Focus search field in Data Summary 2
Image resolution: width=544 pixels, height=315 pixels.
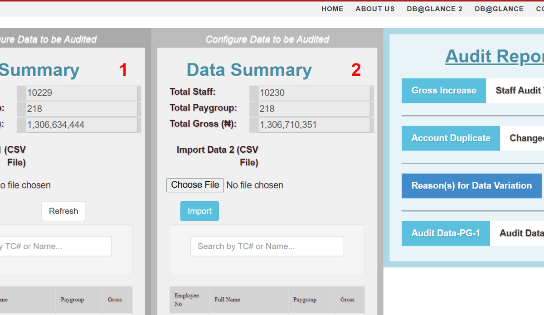[267, 246]
